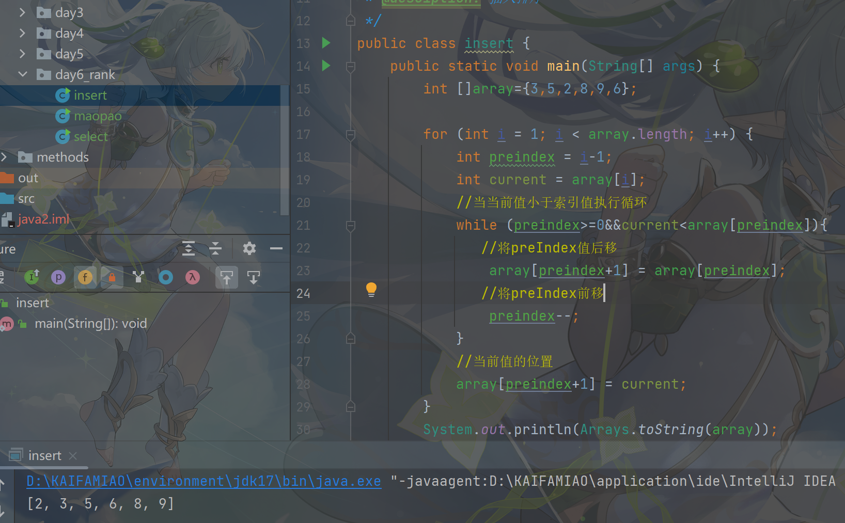The image size is (845, 523).
Task: Toggle Autoscroll from Source in Structure toolbar
Action: click(x=254, y=277)
